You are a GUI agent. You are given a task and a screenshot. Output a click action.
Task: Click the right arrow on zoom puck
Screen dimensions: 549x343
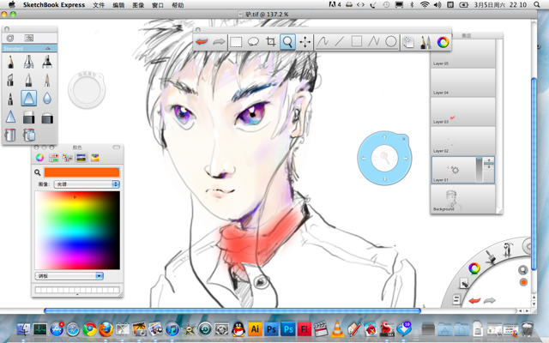406,158
